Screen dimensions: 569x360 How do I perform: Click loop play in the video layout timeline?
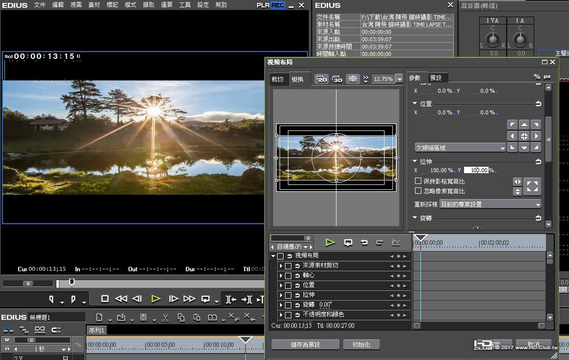click(348, 242)
